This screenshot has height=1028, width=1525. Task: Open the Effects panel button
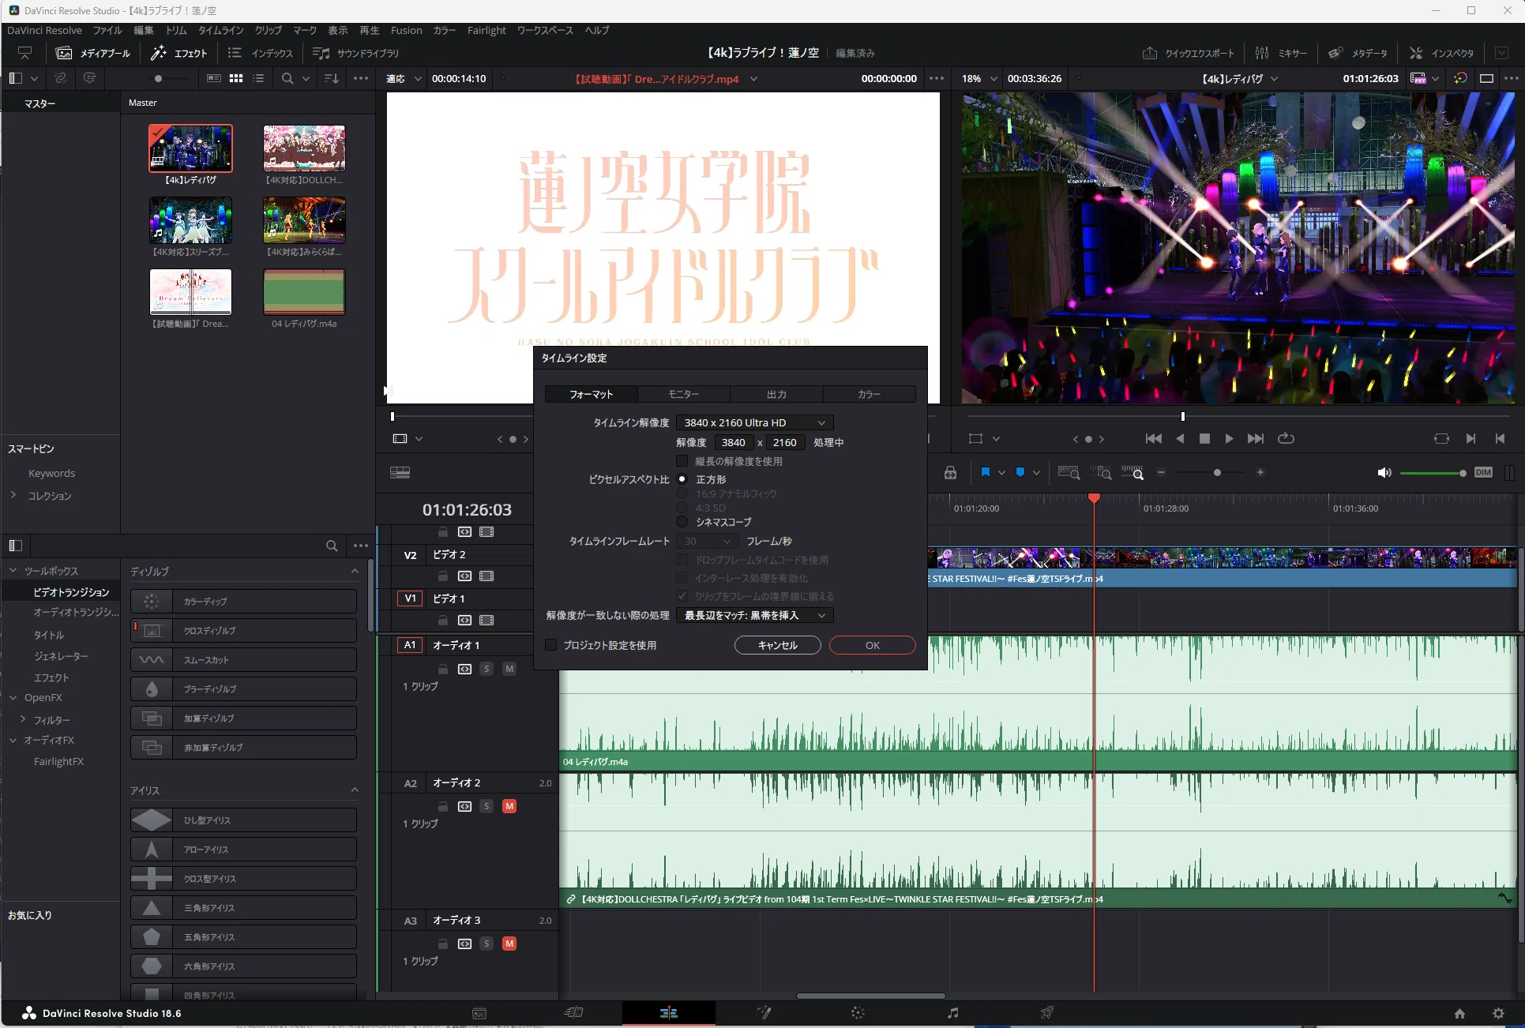178,53
